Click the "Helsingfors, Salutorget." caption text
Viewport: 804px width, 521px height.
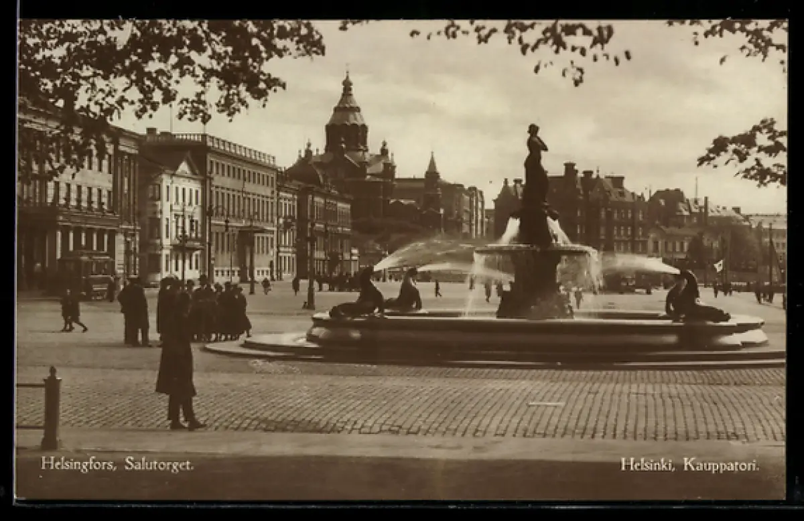pyautogui.click(x=117, y=464)
